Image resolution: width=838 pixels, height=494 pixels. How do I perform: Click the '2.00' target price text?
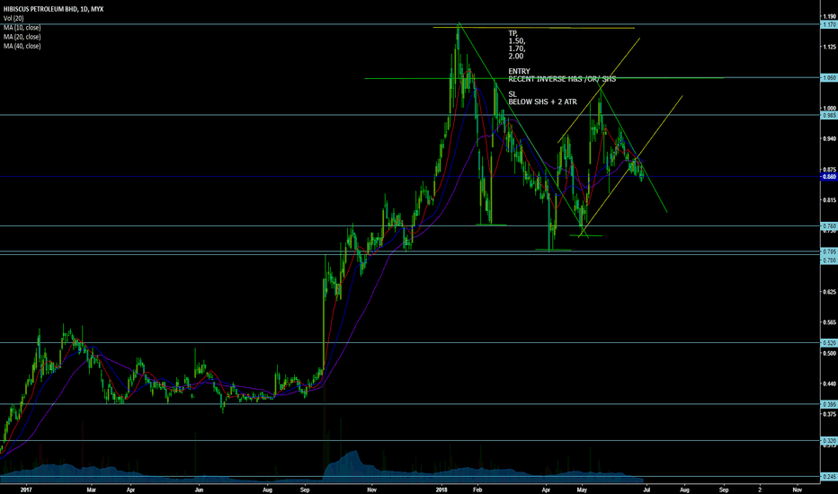click(516, 56)
